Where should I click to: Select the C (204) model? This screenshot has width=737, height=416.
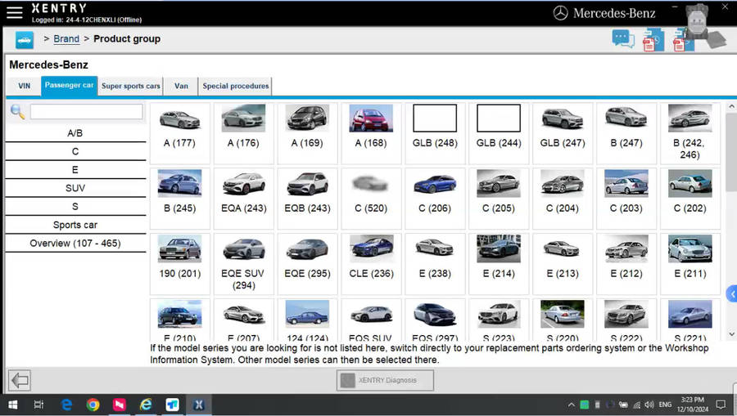563,199
